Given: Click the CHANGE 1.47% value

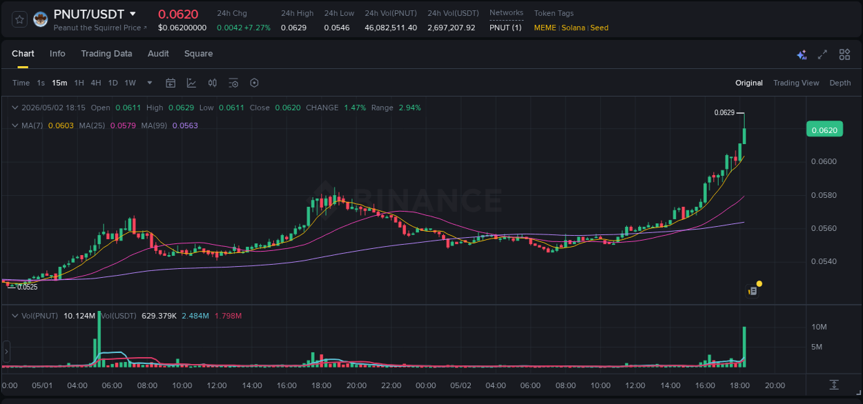Looking at the screenshot, I should coord(355,108).
